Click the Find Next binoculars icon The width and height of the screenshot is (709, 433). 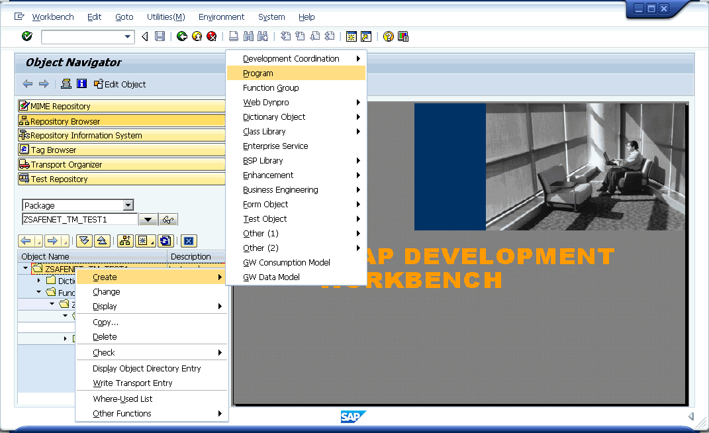[263, 36]
